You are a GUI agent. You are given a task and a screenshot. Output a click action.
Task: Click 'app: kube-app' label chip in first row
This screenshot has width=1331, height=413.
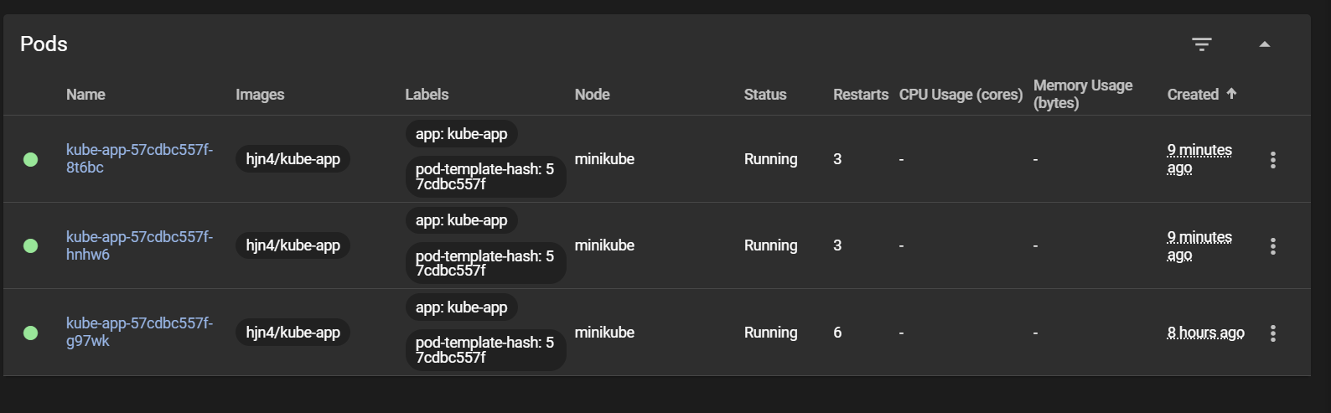(461, 134)
